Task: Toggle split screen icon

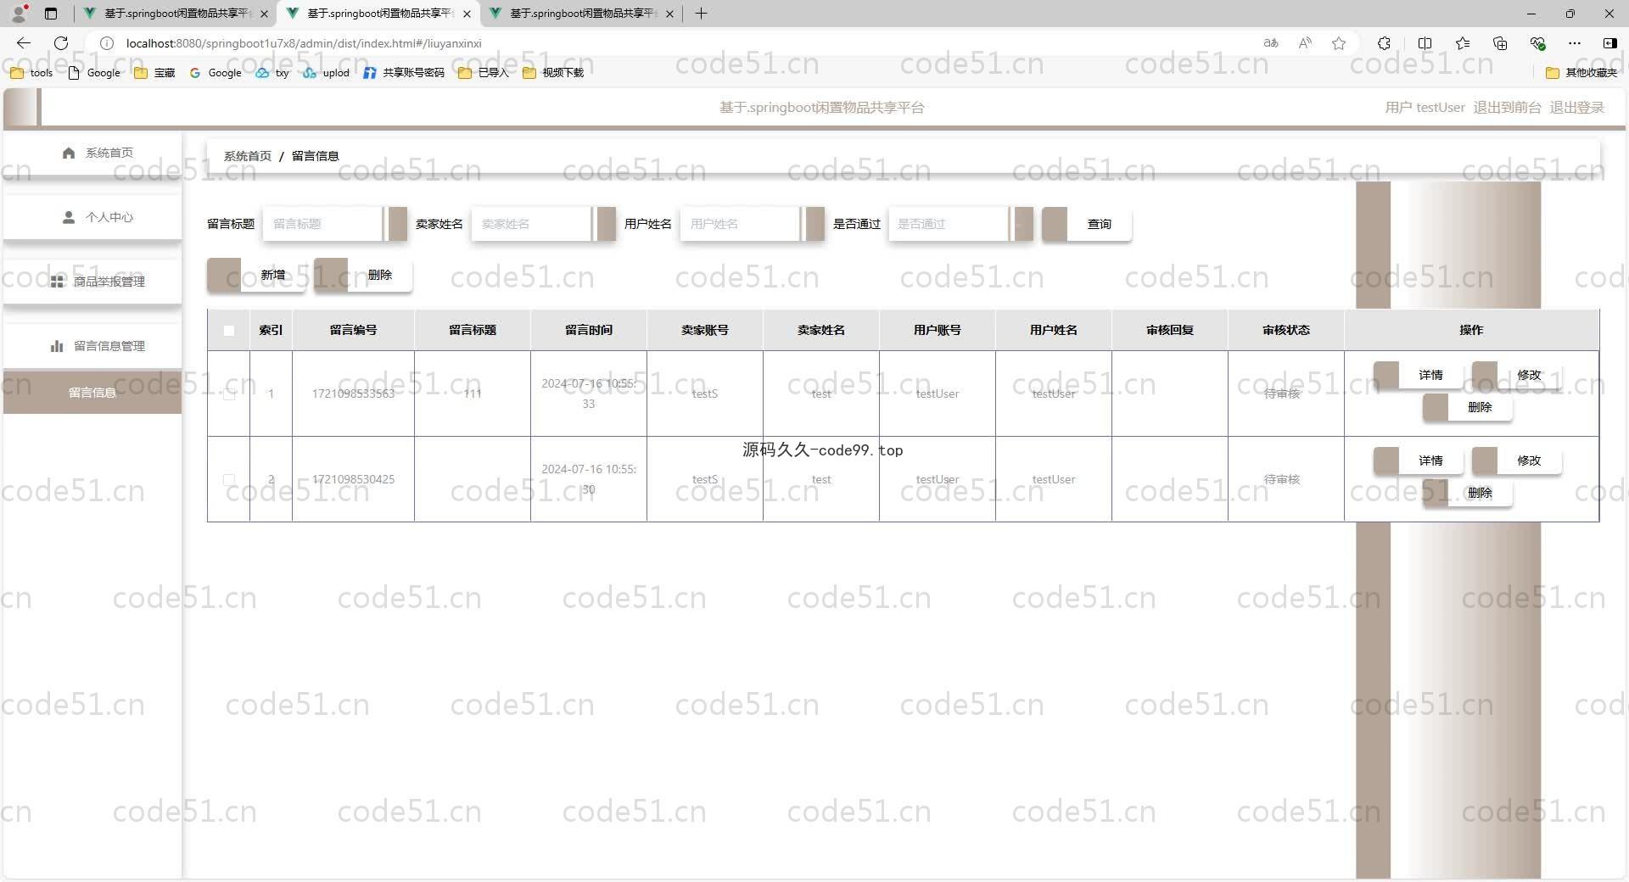Action: [1425, 43]
